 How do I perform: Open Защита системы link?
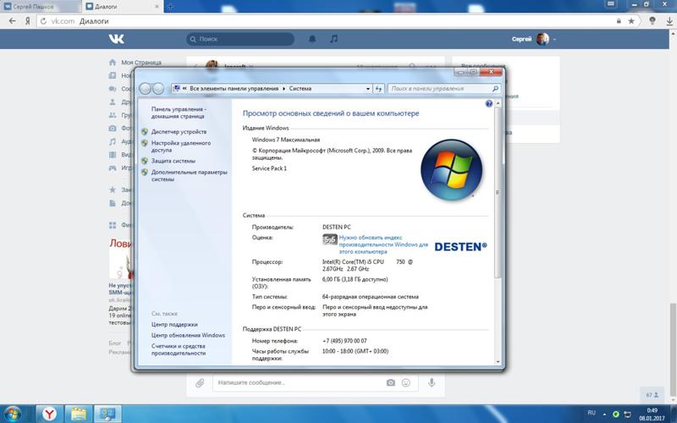click(173, 161)
